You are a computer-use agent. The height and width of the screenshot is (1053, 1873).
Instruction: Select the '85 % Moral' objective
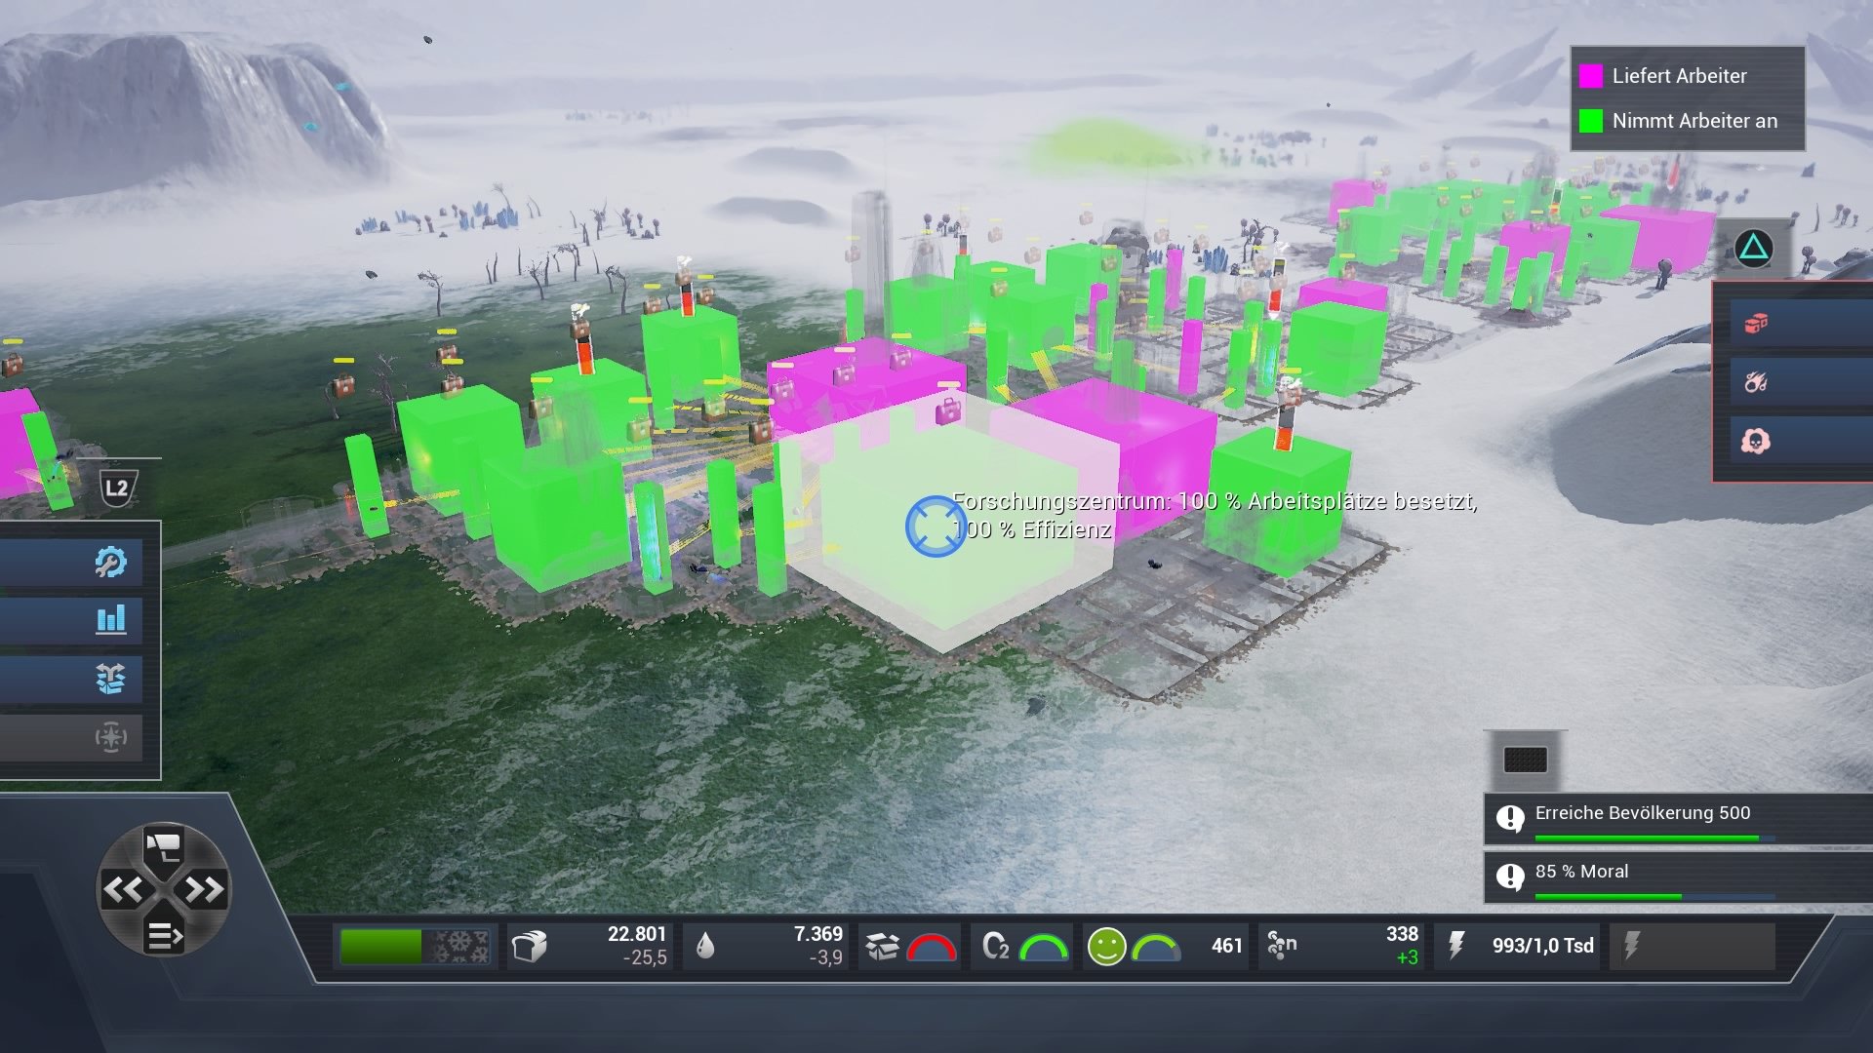(1581, 872)
